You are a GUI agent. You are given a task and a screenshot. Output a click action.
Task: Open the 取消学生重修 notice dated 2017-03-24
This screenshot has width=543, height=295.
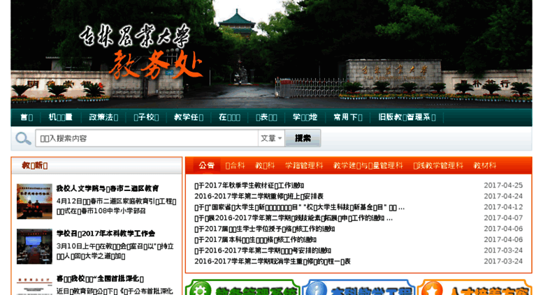272,261
